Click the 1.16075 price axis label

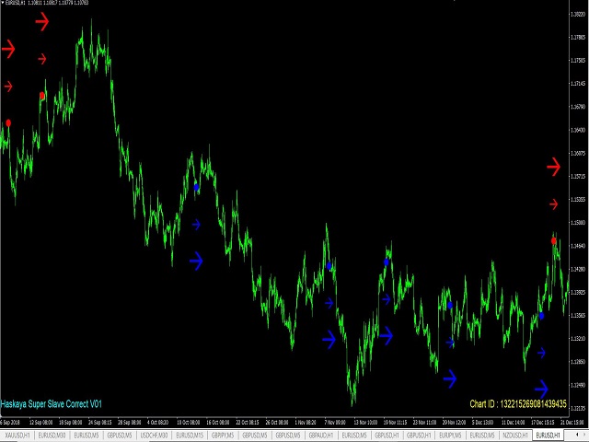(578, 154)
